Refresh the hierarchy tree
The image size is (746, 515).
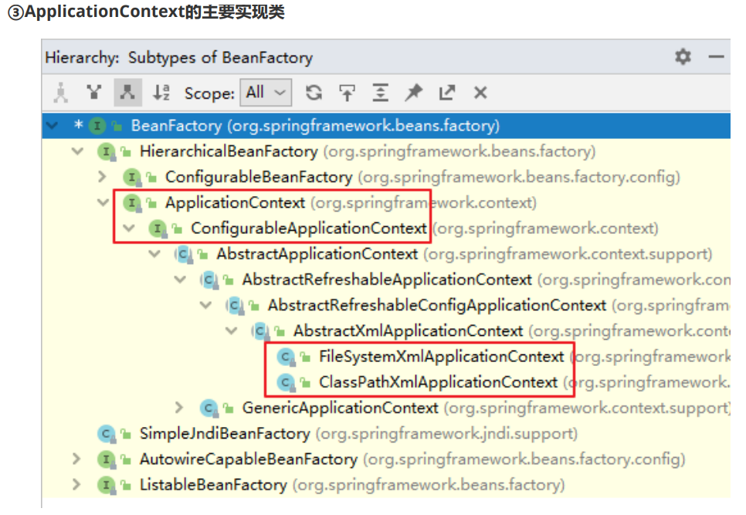pos(314,92)
